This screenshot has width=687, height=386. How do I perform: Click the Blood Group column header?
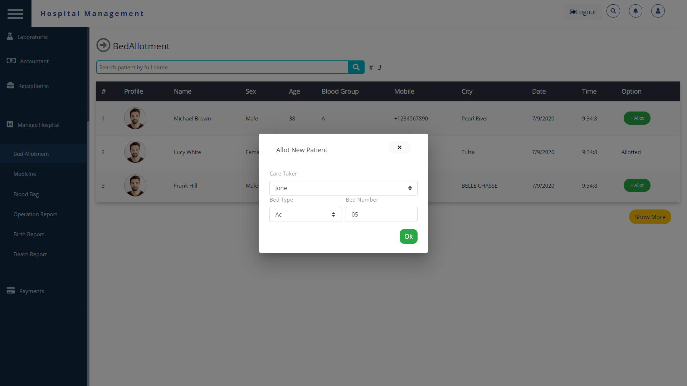[x=340, y=91]
